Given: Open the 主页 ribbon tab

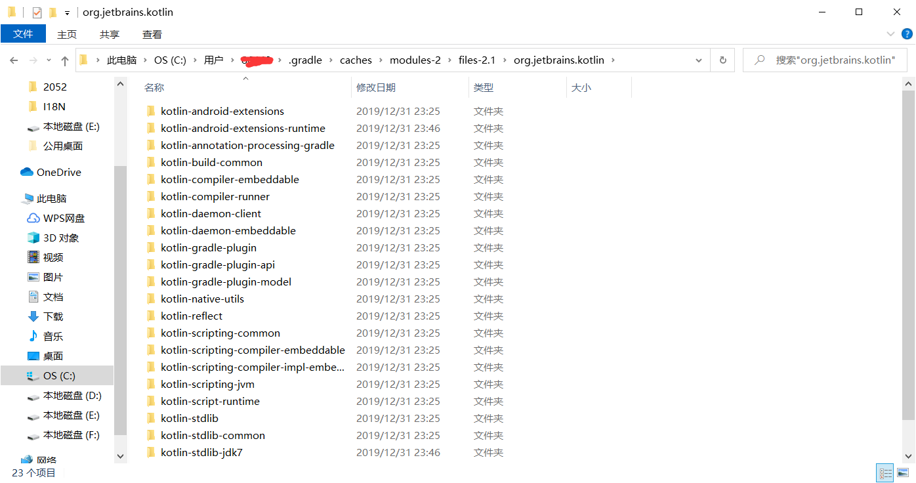Looking at the screenshot, I should tap(67, 34).
